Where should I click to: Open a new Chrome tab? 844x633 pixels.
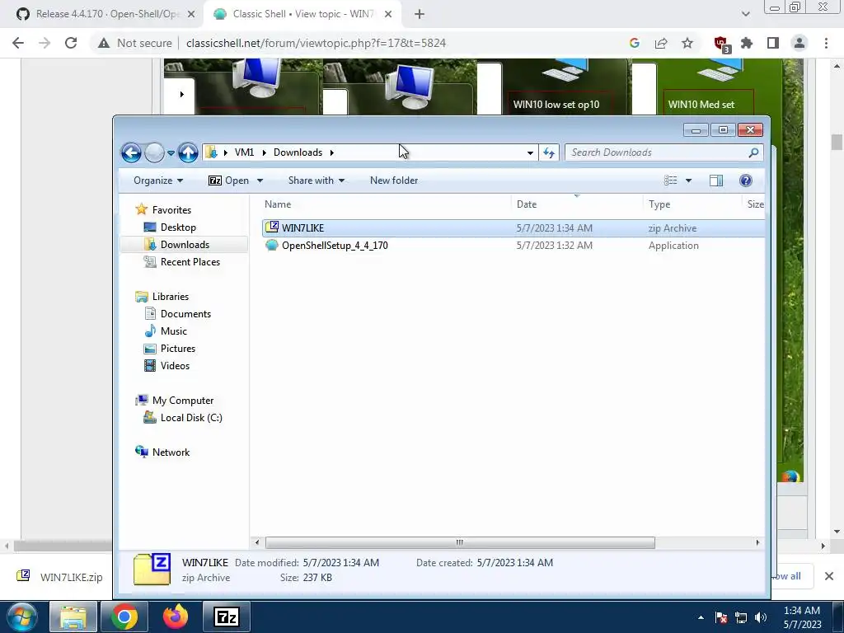[420, 15]
